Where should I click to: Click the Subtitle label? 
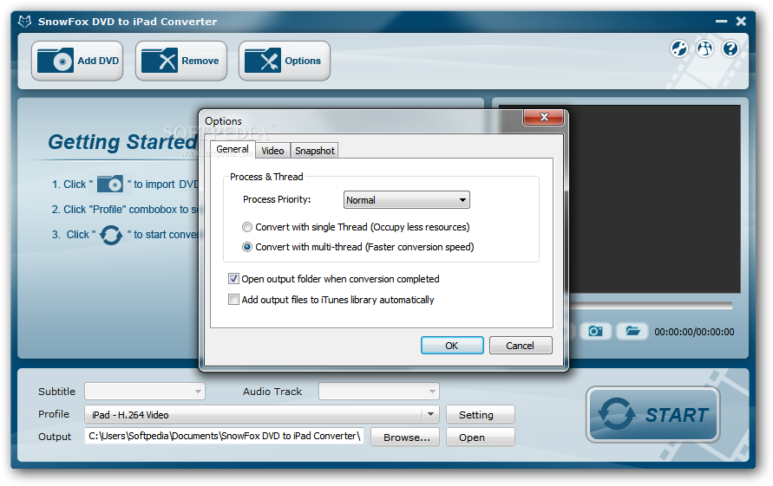pos(56,392)
